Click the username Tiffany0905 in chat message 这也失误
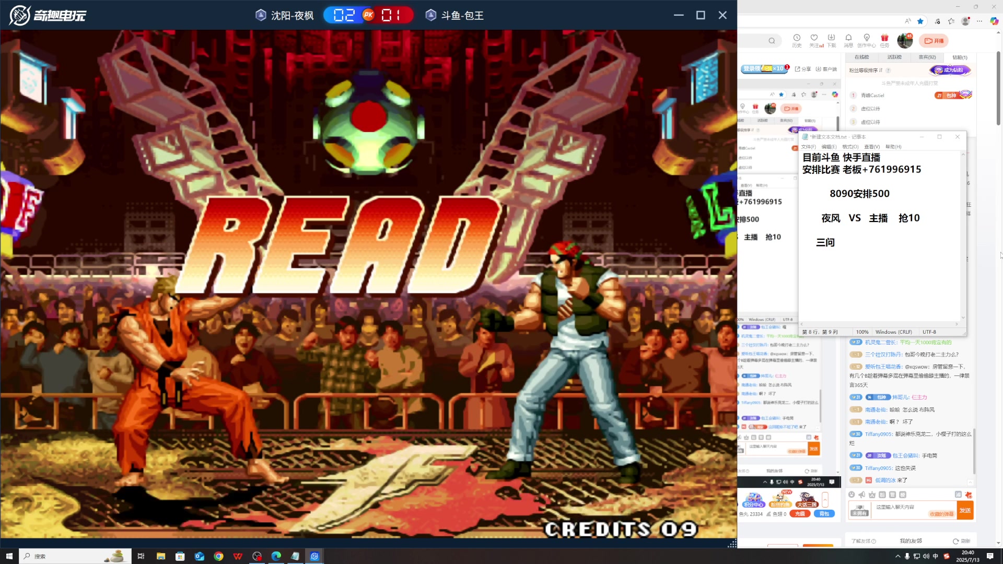Viewport: 1003px width, 564px height. point(879,468)
